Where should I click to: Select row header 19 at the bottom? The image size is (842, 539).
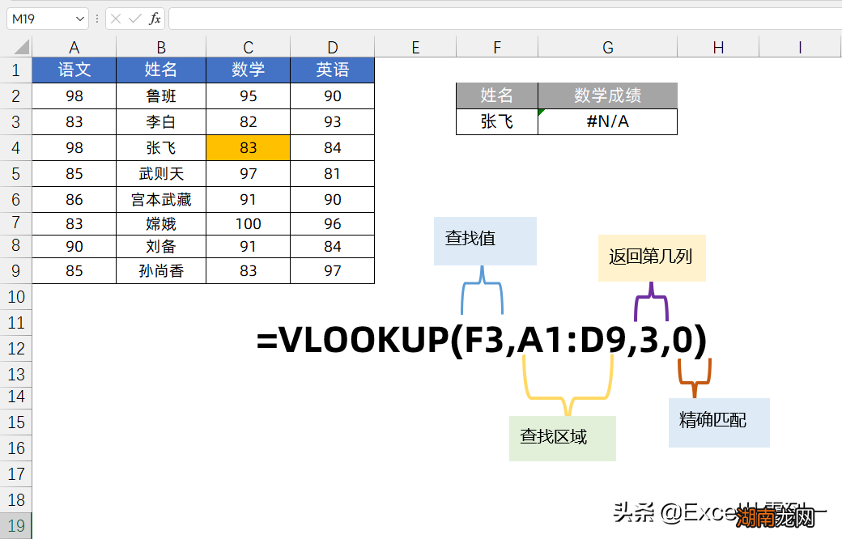(15, 524)
